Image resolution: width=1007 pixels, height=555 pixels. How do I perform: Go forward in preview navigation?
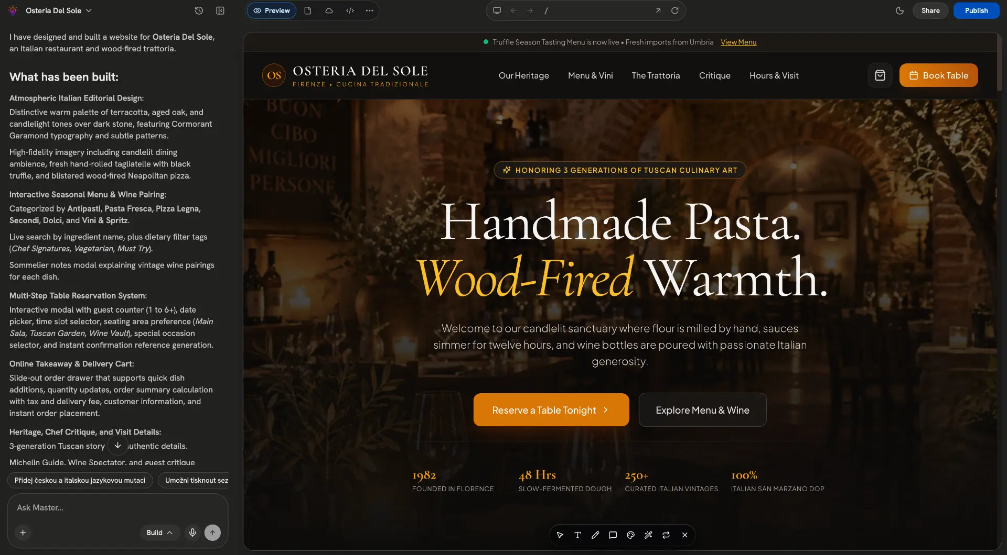tap(530, 10)
